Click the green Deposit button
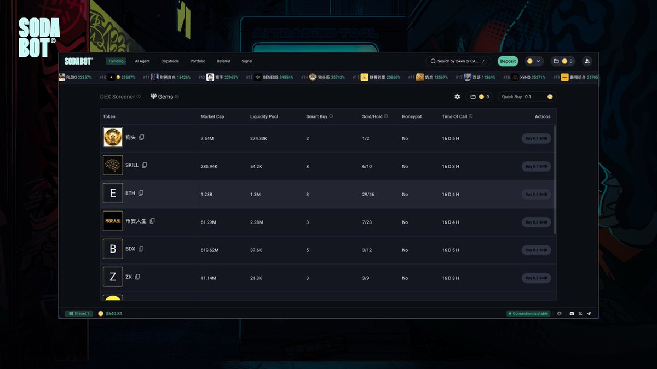The image size is (657, 369). tap(508, 61)
